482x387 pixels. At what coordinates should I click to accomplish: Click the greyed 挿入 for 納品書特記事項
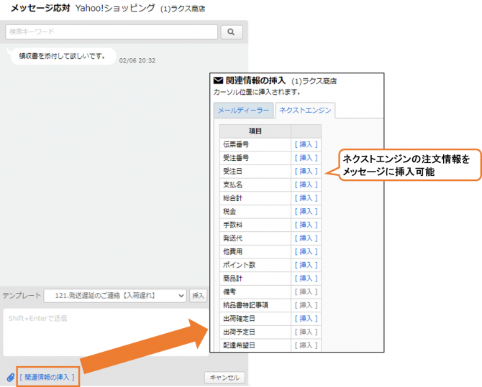306,305
